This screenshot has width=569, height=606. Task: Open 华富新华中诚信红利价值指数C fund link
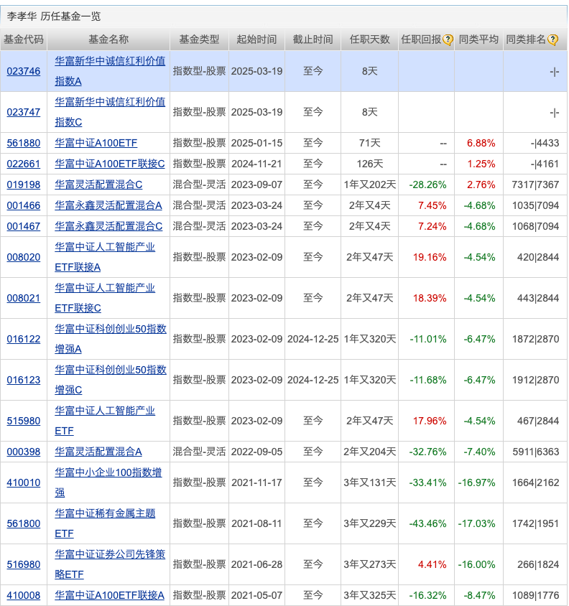[110, 112]
